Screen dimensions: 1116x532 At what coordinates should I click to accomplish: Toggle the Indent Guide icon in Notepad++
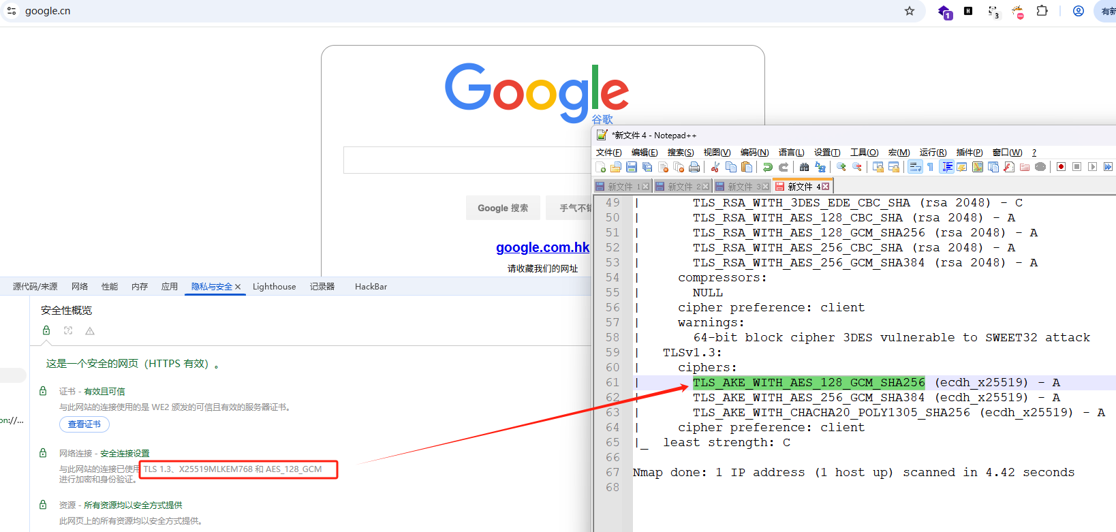tap(946, 167)
